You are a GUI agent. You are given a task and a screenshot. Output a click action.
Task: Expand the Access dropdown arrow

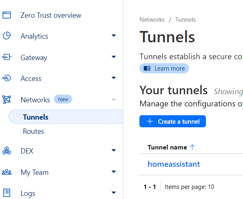(x=114, y=78)
